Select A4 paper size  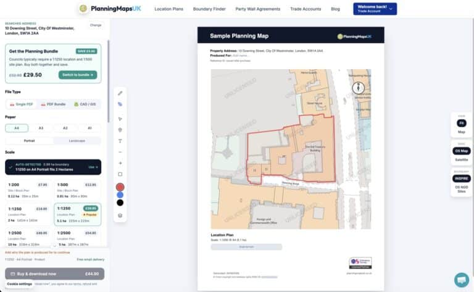pyautogui.click(x=17, y=128)
